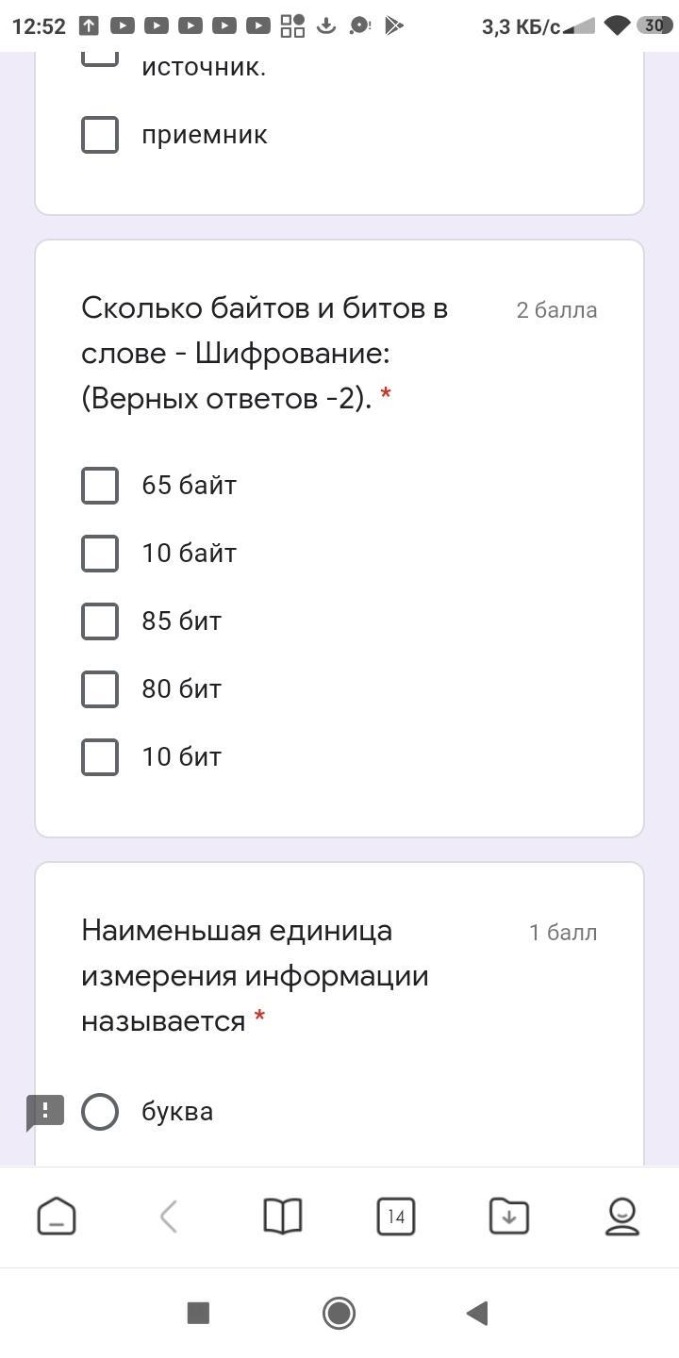Select the "10 бит" checkbox
679x1358 pixels.
[x=100, y=757]
